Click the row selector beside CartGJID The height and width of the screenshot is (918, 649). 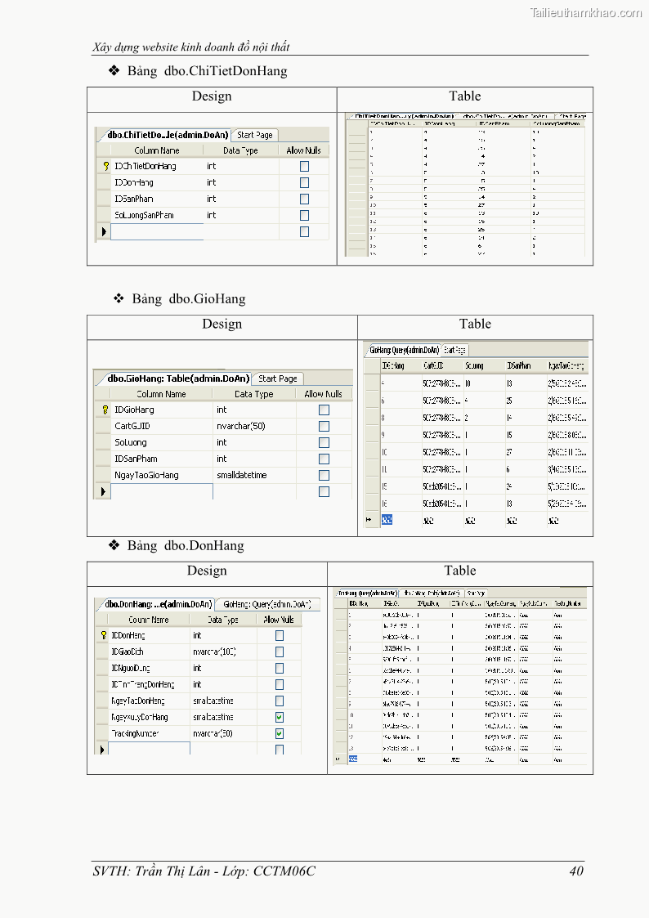pos(103,426)
